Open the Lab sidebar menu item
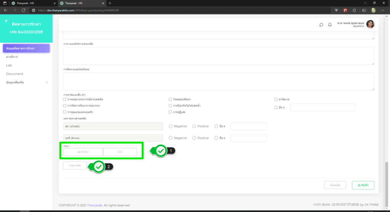This screenshot has width=390, height=212. pos(9,65)
